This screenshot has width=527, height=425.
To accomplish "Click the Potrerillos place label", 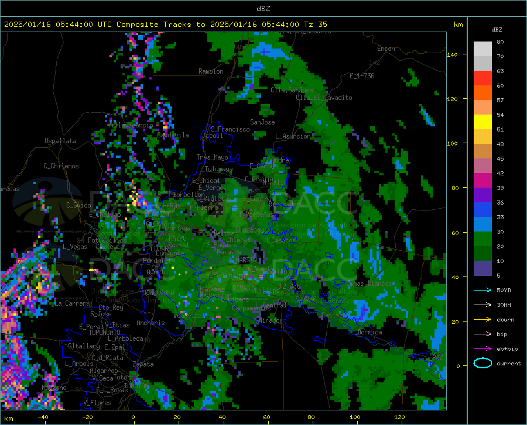I will pos(107,240).
